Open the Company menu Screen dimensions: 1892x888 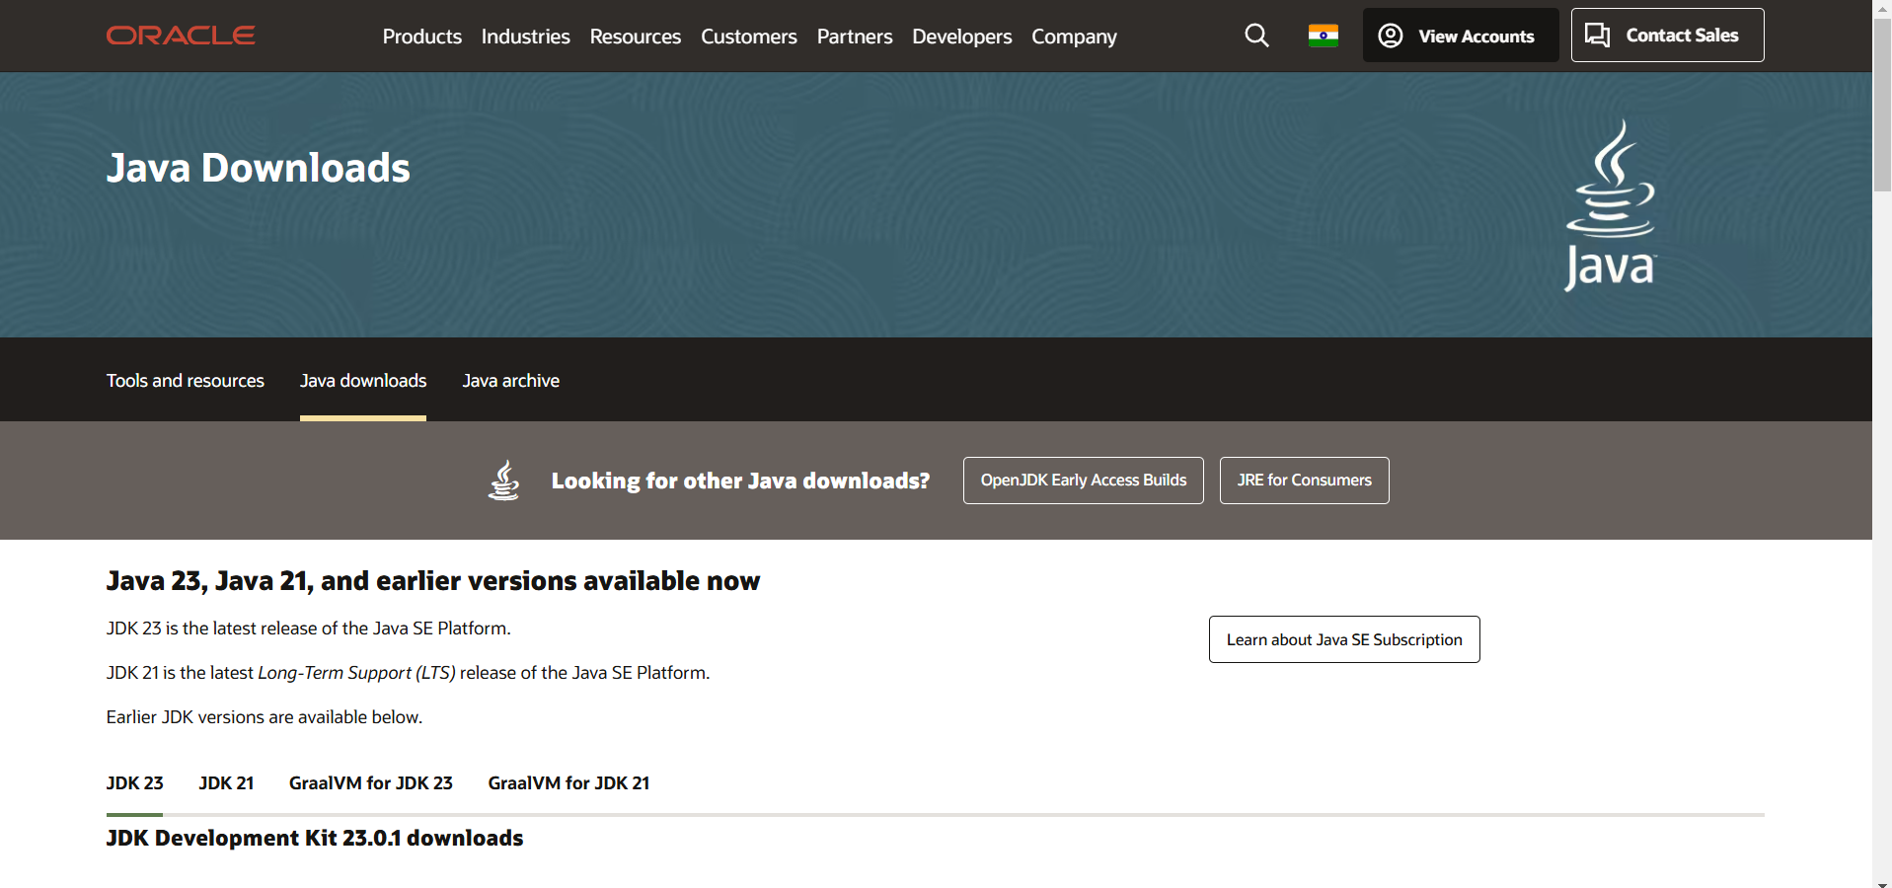coord(1074,37)
